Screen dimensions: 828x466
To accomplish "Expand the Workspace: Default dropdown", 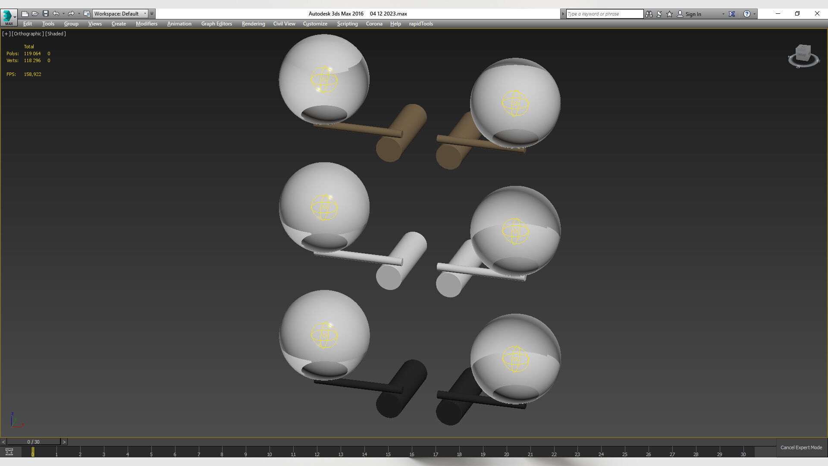I will point(145,14).
